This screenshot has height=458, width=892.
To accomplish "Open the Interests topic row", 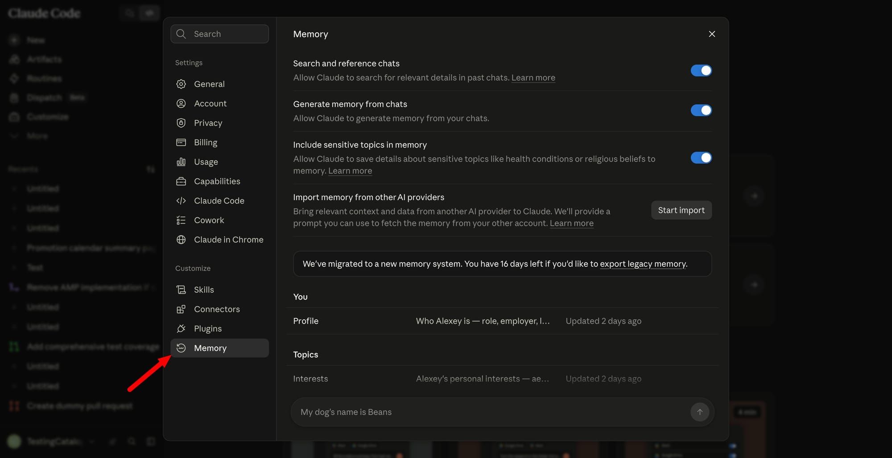I will point(502,379).
